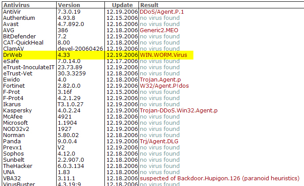Select the Generic2.MEO result
Screen dimensions: 304x186
tap(159, 30)
